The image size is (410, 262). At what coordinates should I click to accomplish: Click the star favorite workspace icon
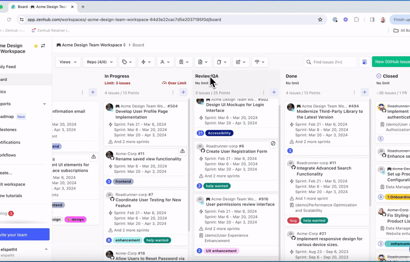[36, 46]
